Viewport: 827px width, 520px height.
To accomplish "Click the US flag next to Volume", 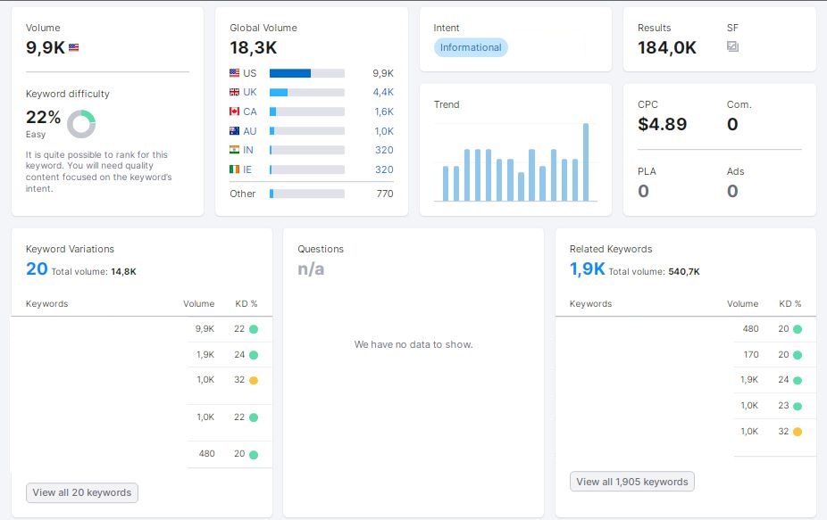I will coord(74,47).
